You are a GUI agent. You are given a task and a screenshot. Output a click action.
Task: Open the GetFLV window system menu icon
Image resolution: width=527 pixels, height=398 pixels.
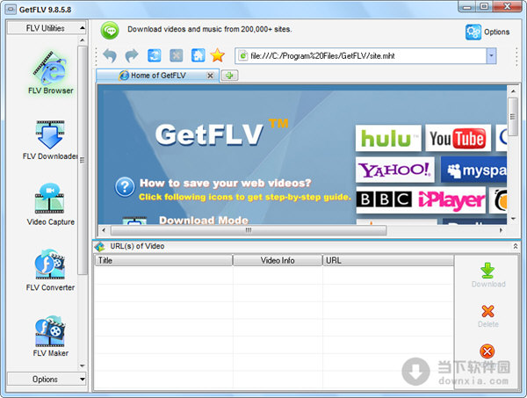[11, 10]
